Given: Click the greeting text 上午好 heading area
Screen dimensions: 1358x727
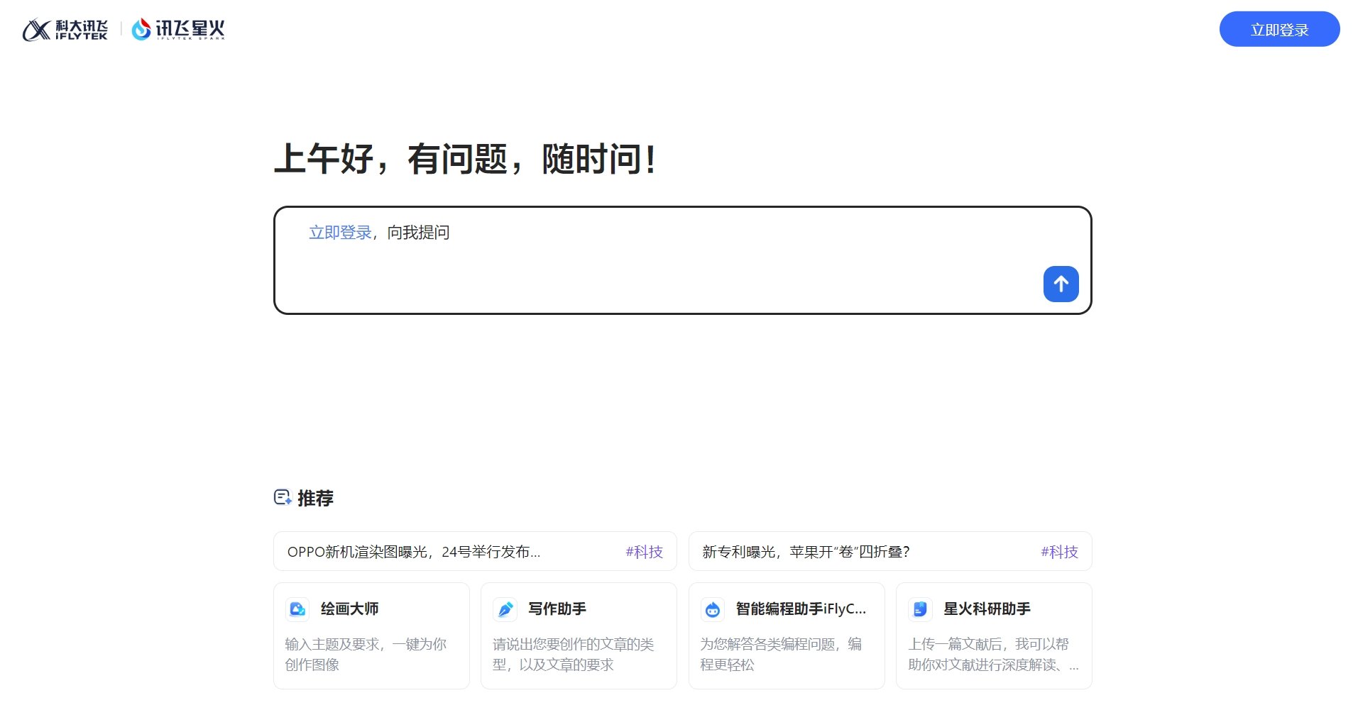Looking at the screenshot, I should (x=465, y=160).
